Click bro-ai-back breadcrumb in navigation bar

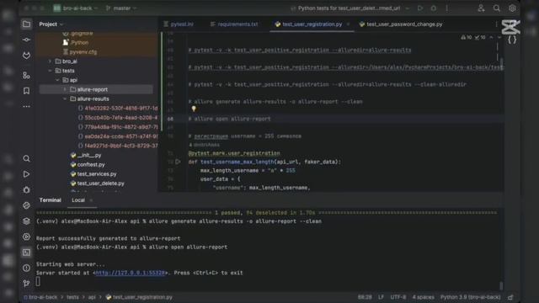pyautogui.click(x=40, y=297)
